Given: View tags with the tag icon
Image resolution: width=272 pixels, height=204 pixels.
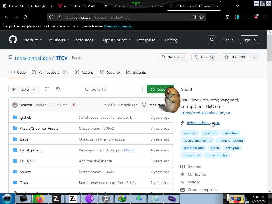Looking at the screenshot, I should (x=58, y=89).
